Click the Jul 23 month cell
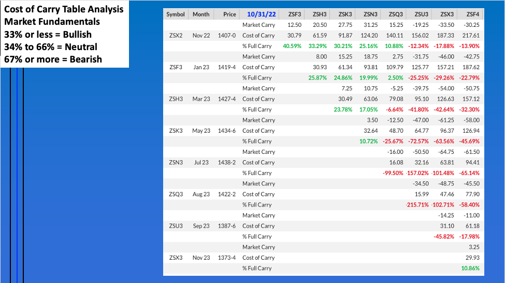The height and width of the screenshot is (283, 505). 201,163
